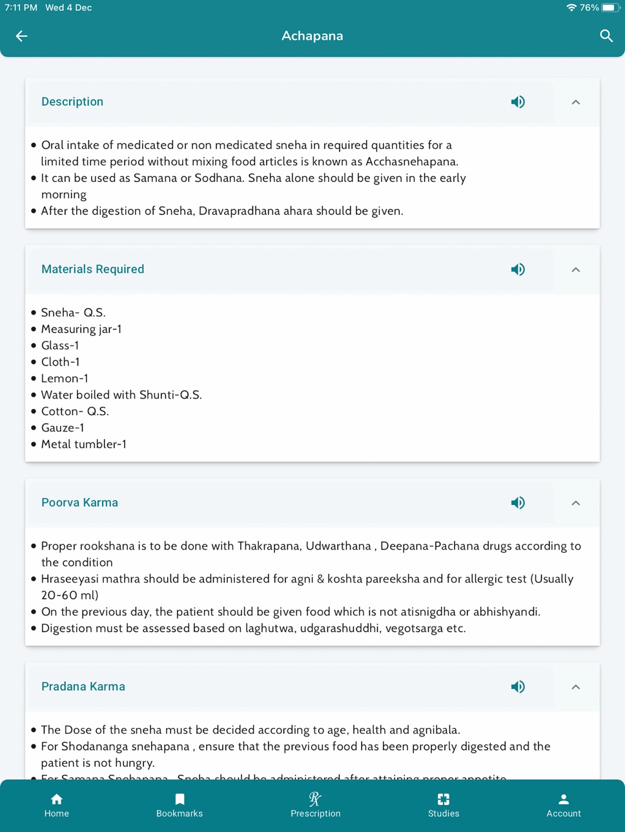
Task: Tap the Pradana Karma speaker icon
Action: (x=518, y=687)
